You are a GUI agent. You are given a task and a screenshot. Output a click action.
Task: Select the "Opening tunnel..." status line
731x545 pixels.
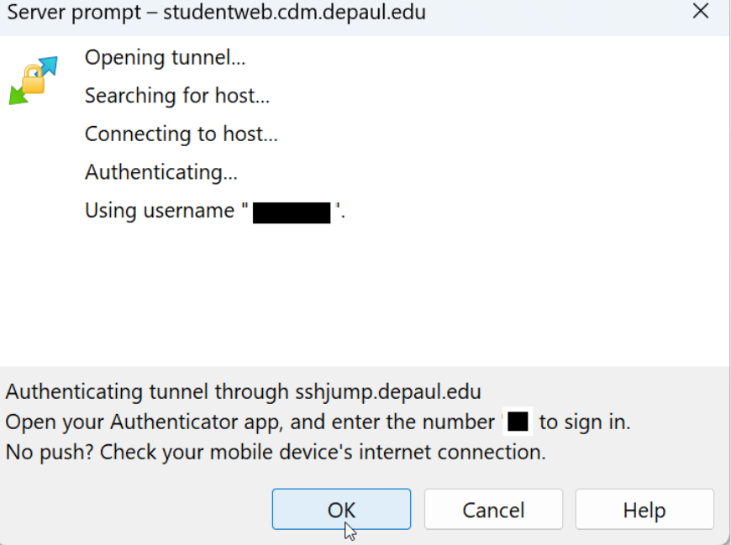(165, 58)
